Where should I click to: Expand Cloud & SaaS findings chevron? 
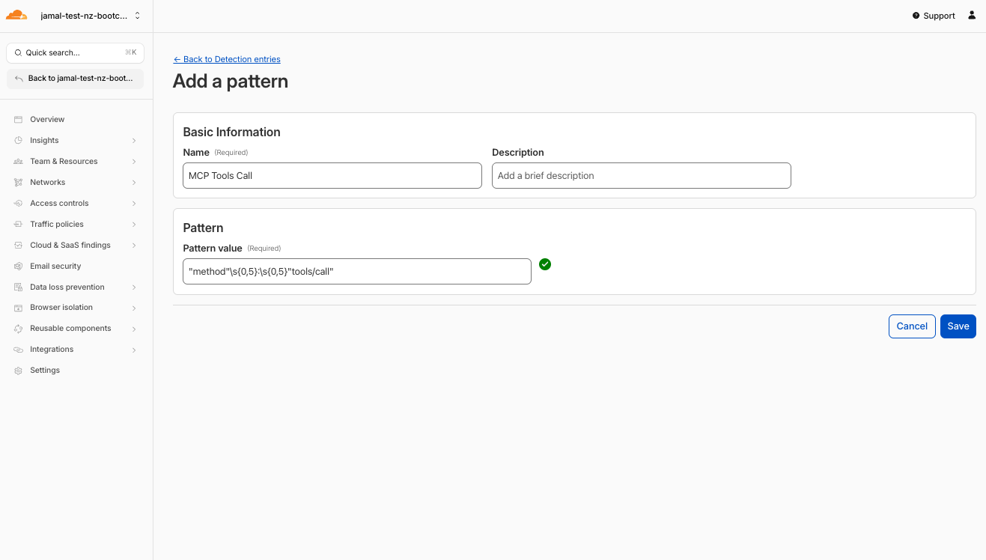134,246
